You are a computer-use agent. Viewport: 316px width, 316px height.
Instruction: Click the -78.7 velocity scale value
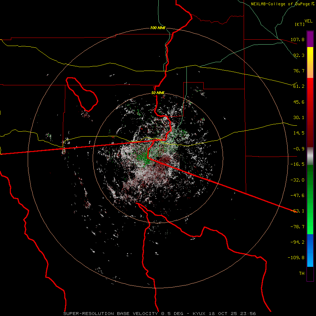point(297,227)
